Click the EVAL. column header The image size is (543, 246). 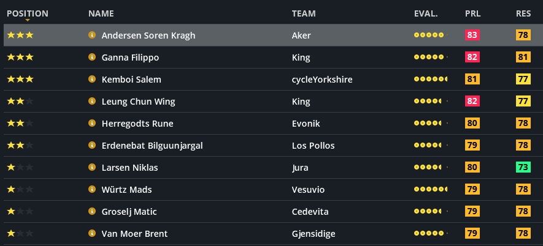(x=426, y=13)
